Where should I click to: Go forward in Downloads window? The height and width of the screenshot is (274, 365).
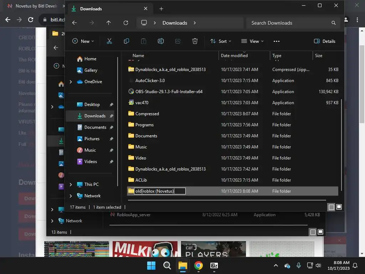92,23
